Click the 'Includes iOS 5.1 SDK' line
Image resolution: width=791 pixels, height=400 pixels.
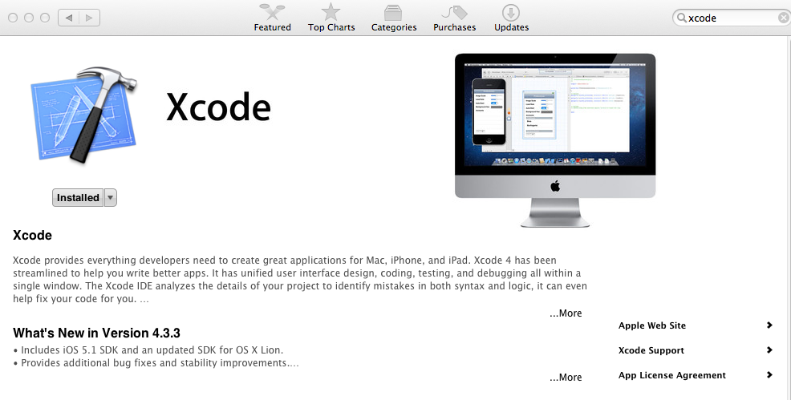[148, 350]
